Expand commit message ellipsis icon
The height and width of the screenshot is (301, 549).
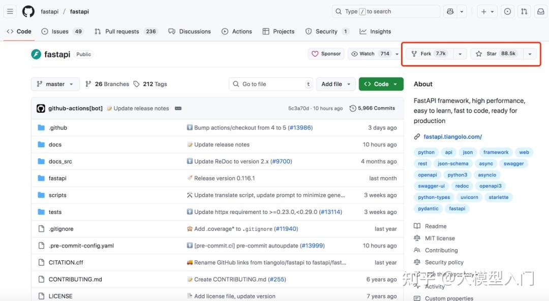pos(178,109)
